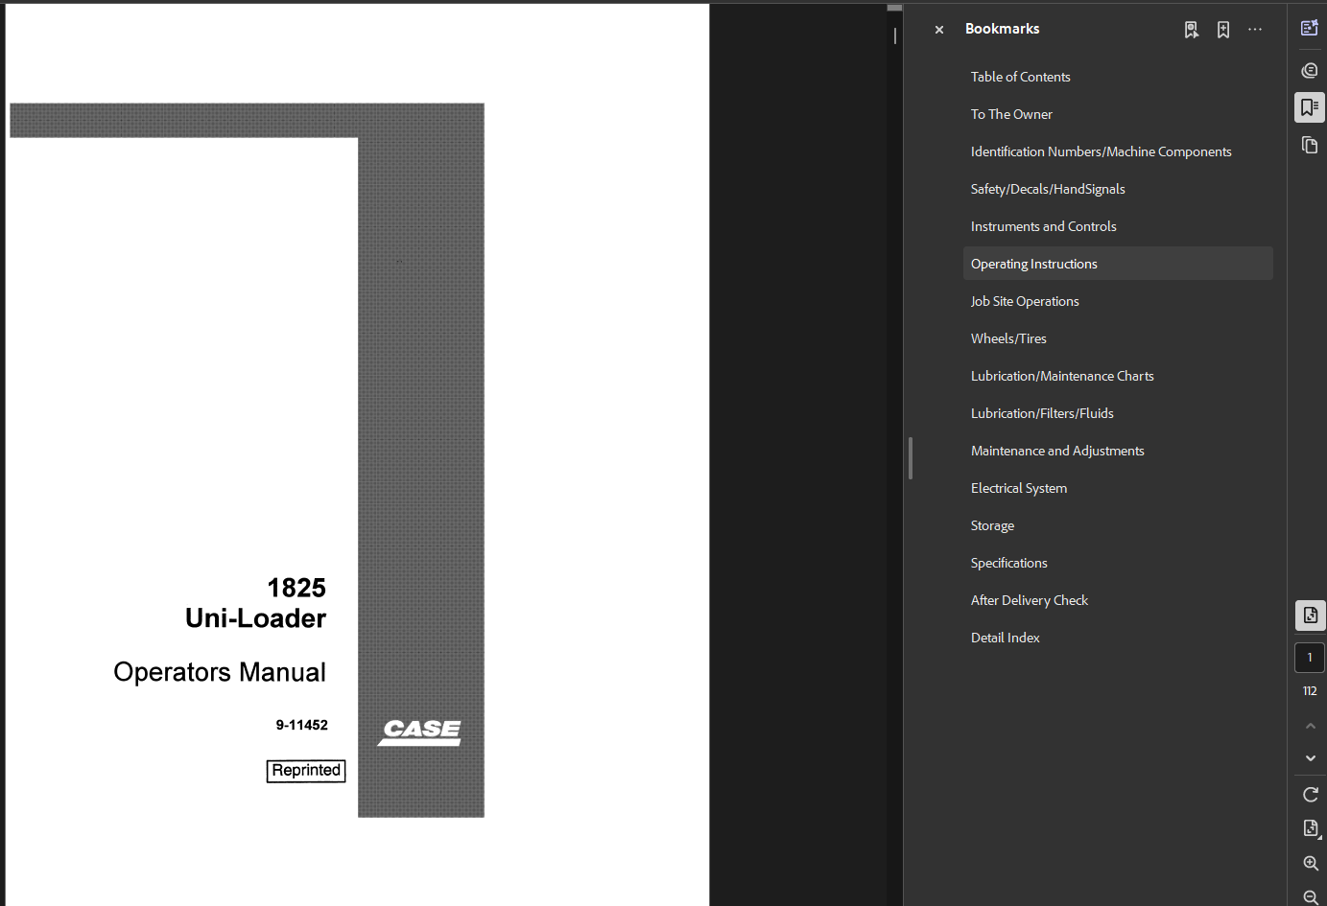Click the current page number box
The height and width of the screenshot is (906, 1327).
click(1310, 658)
